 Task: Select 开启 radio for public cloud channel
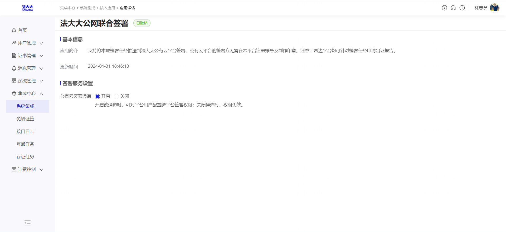pos(97,96)
